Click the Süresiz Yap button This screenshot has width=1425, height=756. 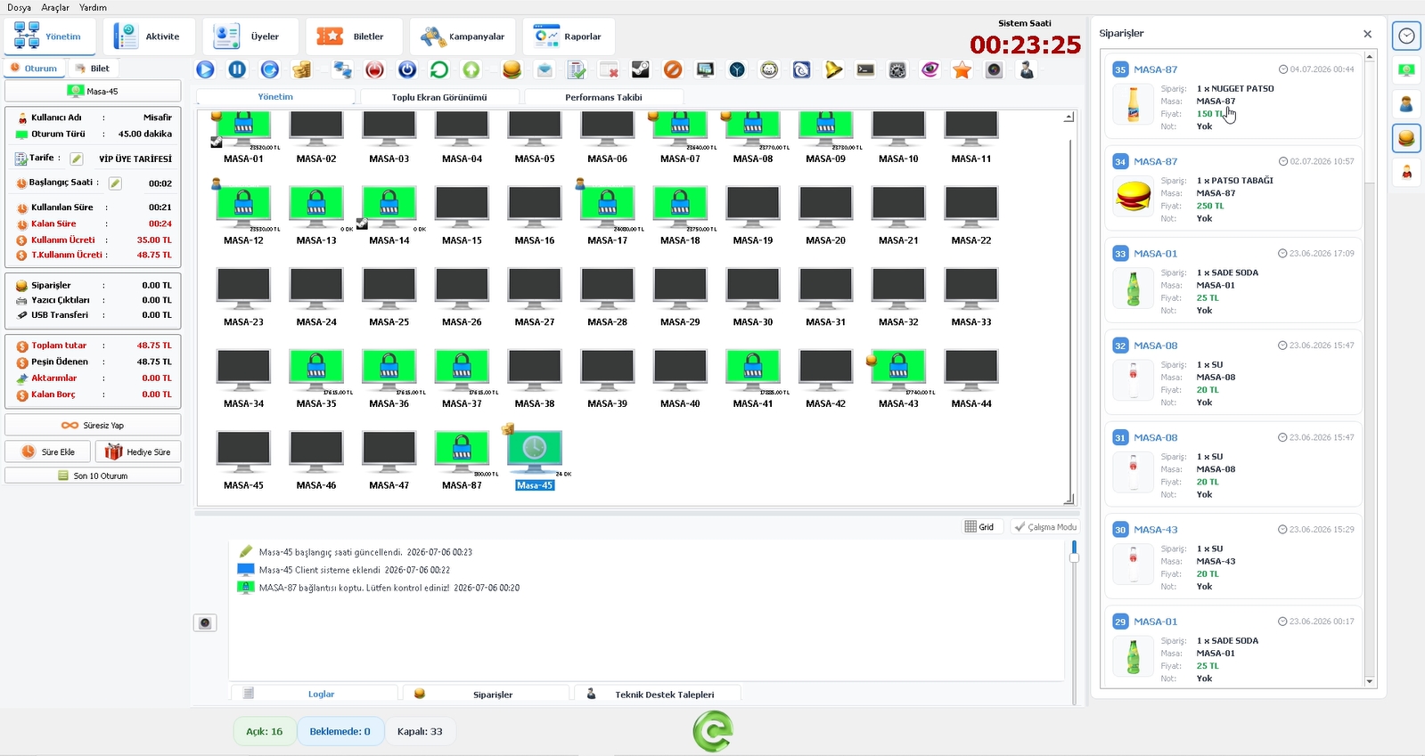tap(93, 425)
